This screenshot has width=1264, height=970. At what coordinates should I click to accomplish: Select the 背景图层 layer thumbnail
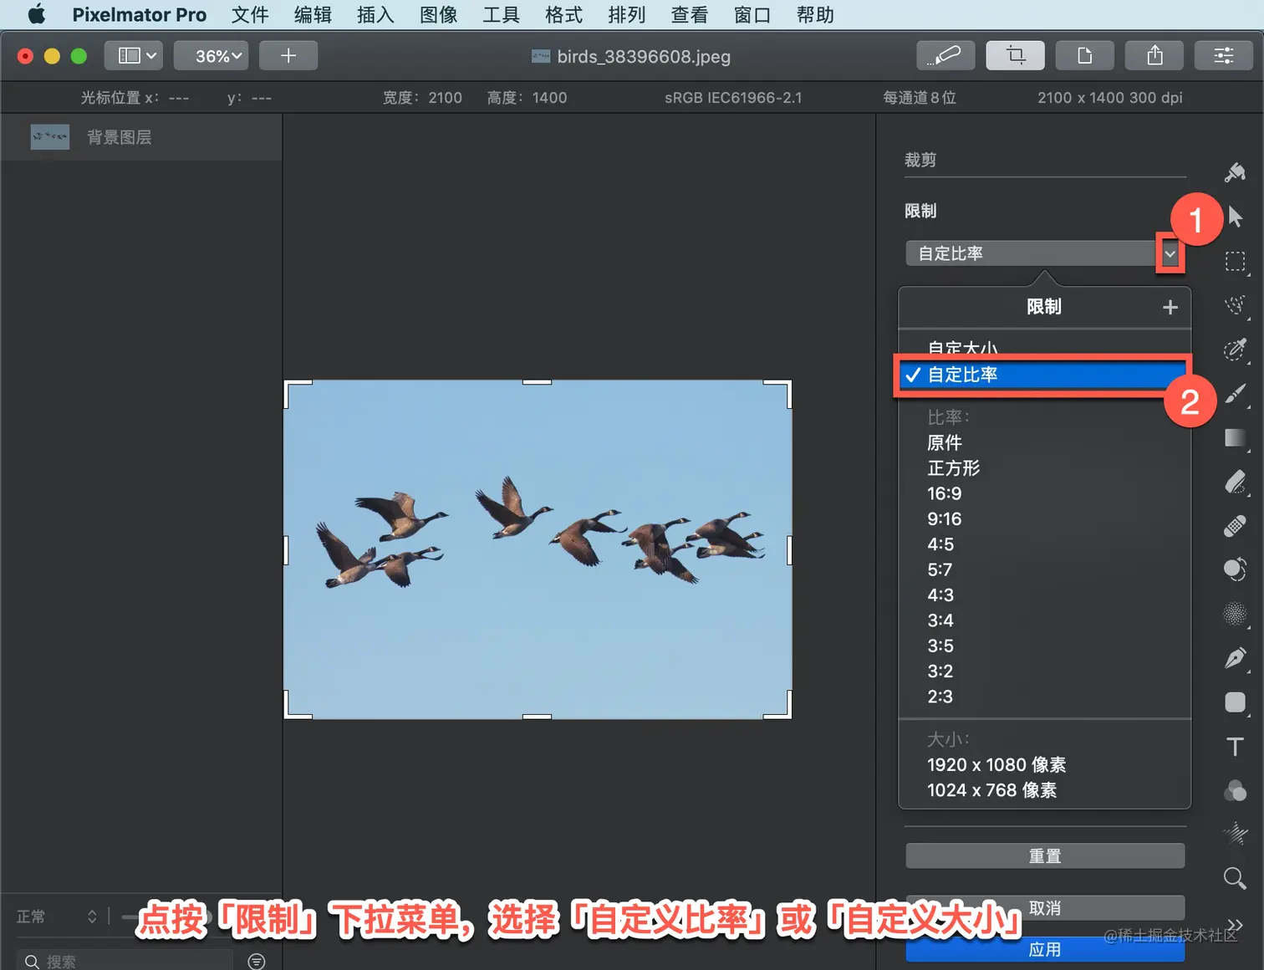click(50, 137)
